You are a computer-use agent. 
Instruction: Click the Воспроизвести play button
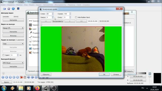tap(58, 21)
